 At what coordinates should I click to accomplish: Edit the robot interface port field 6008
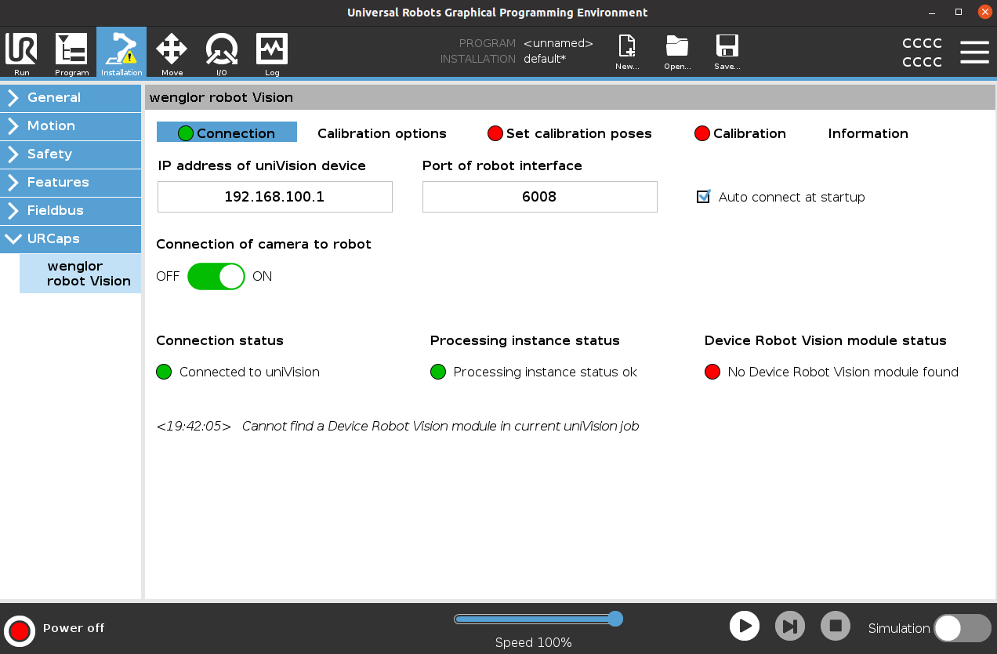540,197
